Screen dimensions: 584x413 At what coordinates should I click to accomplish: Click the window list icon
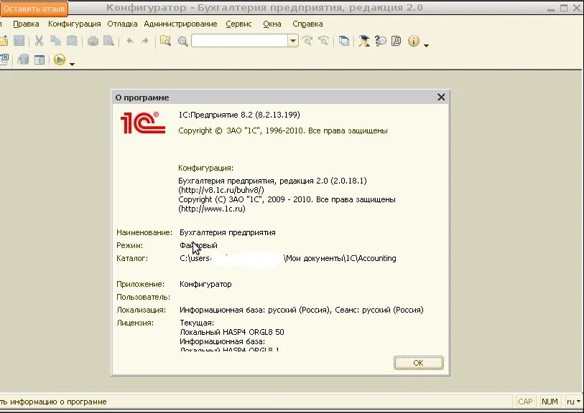pos(344,41)
